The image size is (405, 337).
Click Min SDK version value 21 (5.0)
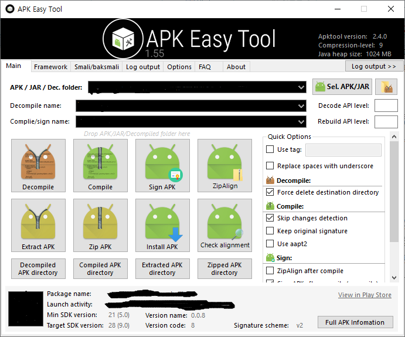(x=119, y=315)
